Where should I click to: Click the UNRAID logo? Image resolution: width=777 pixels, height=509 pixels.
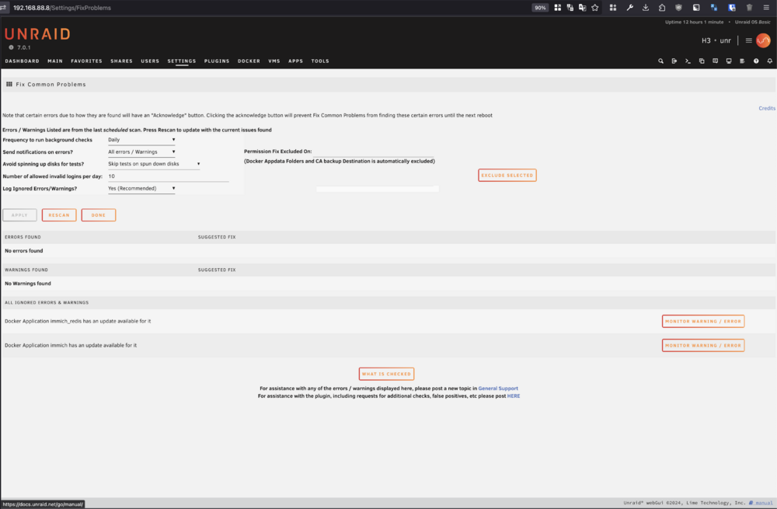tap(37, 34)
